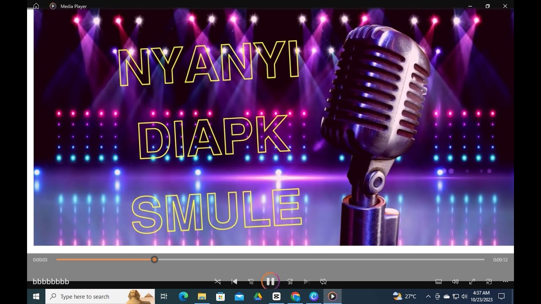The image size is (541, 304).
Task: Restore down the Media Player window
Action: point(488,6)
